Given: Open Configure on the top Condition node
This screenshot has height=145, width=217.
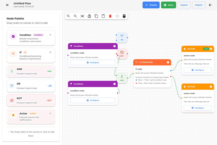Looking at the screenshot, I should [x=93, y=63].
